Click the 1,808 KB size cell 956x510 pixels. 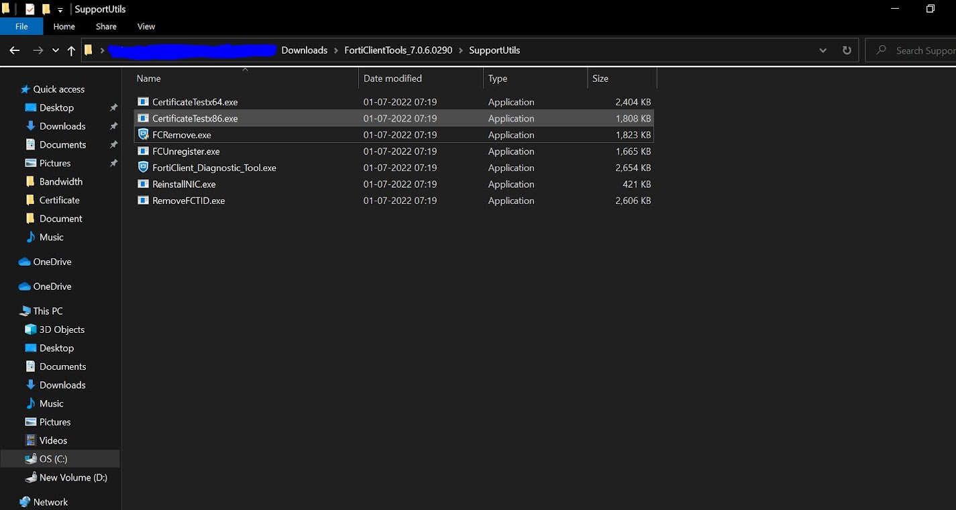pyautogui.click(x=633, y=118)
